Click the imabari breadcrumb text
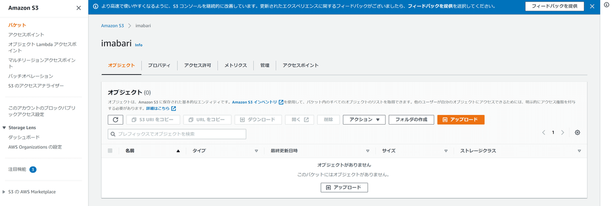This screenshot has height=206, width=613. [x=143, y=25]
